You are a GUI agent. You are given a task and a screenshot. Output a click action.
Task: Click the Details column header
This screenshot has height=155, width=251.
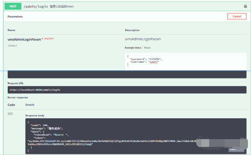point(30,105)
